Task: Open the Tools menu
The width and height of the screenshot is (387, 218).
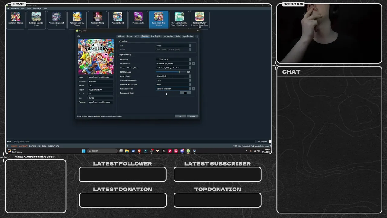Action: tap(29, 9)
